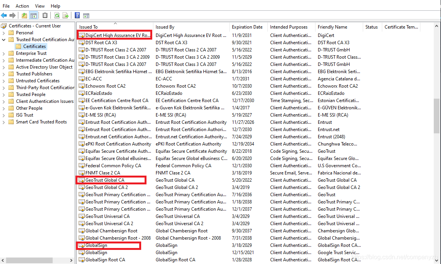Viewport: 441px width, 264px height.
Task: Collapse the Trusted Root Certification Authorities node
Action: pyautogui.click(x=4, y=40)
